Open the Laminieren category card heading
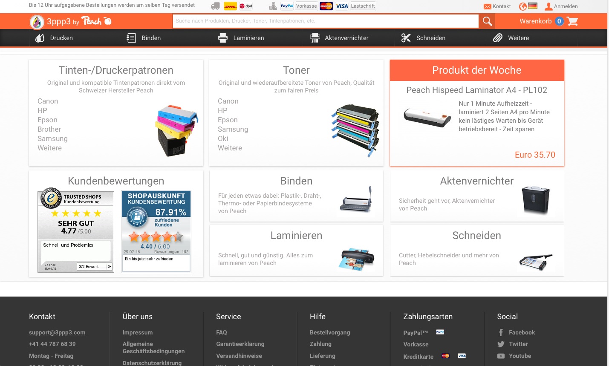The image size is (609, 366). point(296,236)
